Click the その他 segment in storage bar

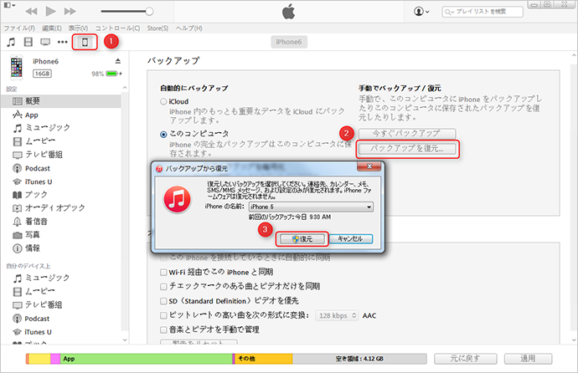pos(264,359)
